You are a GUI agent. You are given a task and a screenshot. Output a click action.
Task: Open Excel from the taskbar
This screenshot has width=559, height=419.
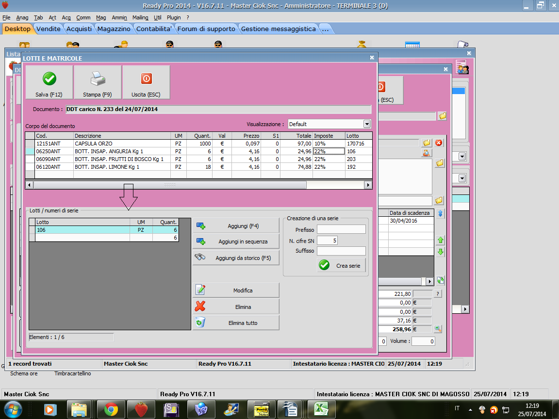pos(321,409)
